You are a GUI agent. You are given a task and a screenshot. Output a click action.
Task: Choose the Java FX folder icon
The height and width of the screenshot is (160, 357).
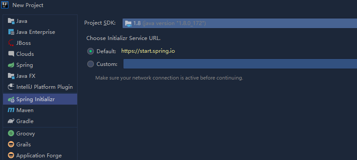point(11,76)
